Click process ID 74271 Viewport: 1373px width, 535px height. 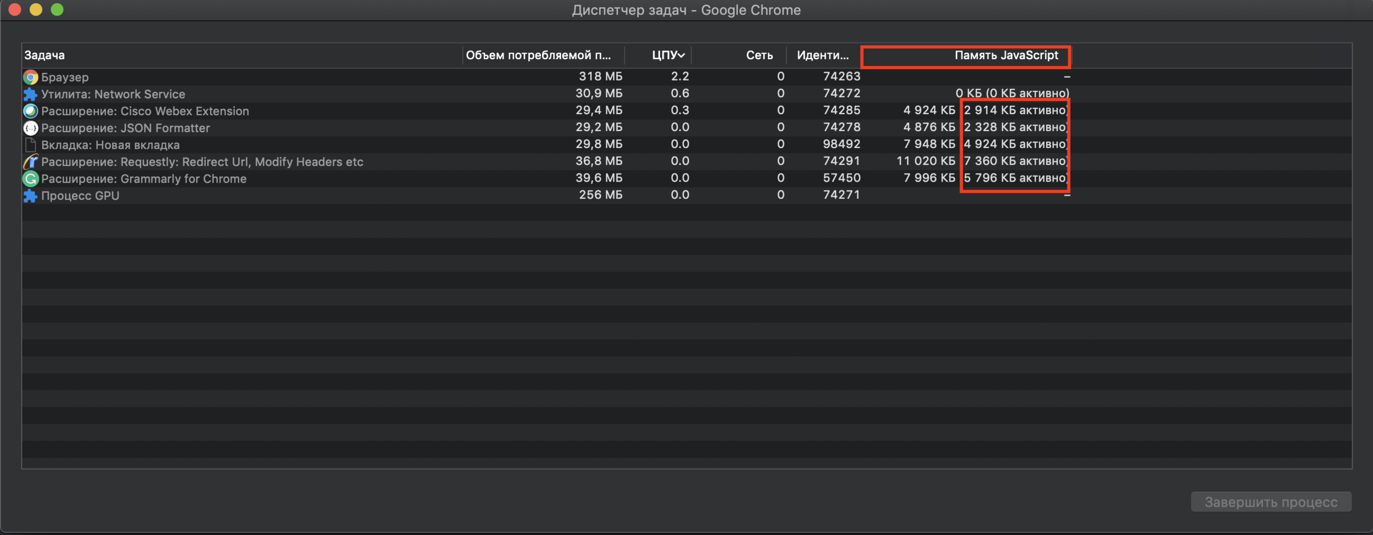pos(841,195)
